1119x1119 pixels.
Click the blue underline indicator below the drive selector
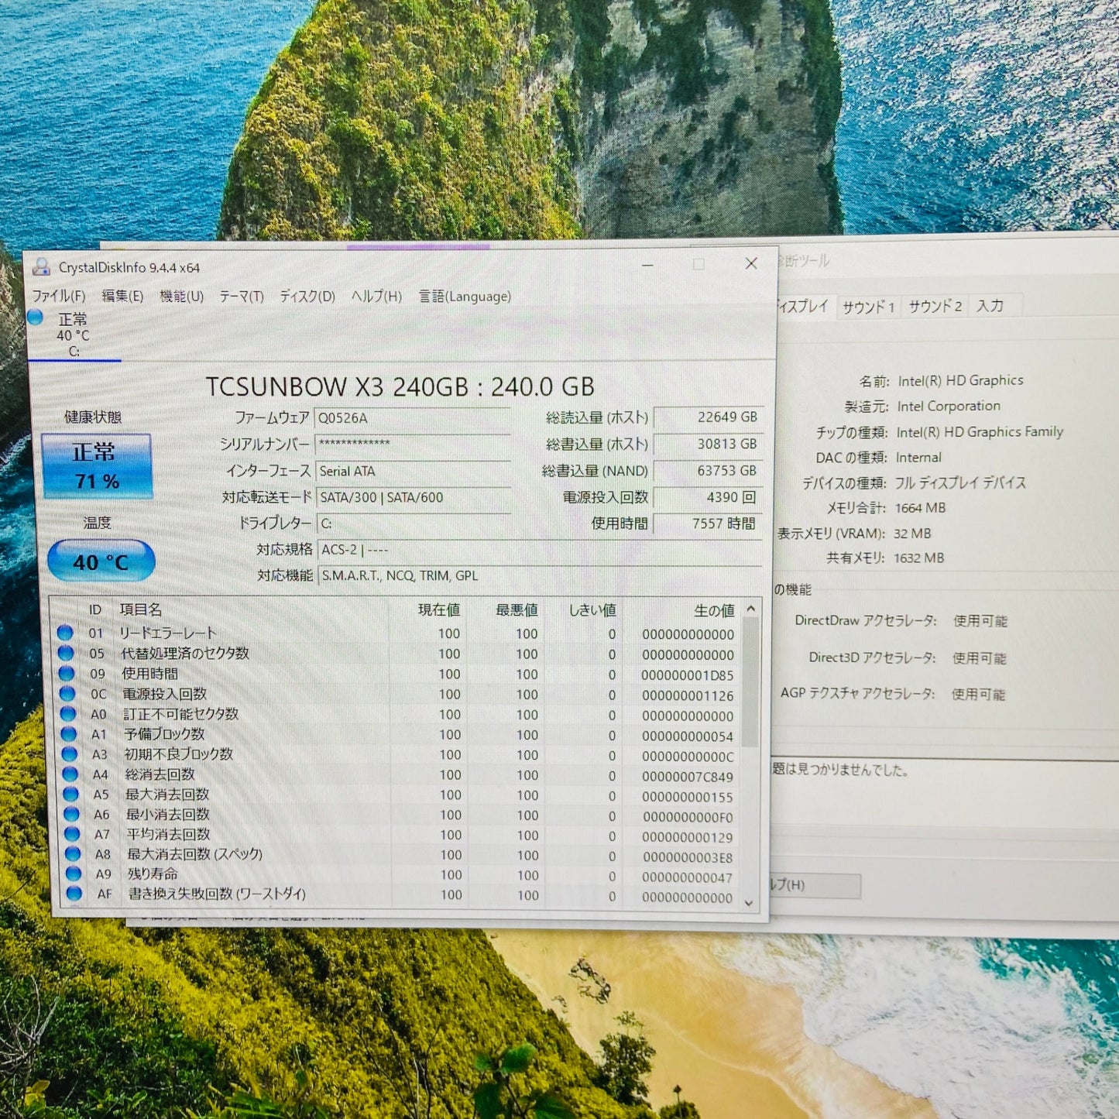click(x=75, y=360)
